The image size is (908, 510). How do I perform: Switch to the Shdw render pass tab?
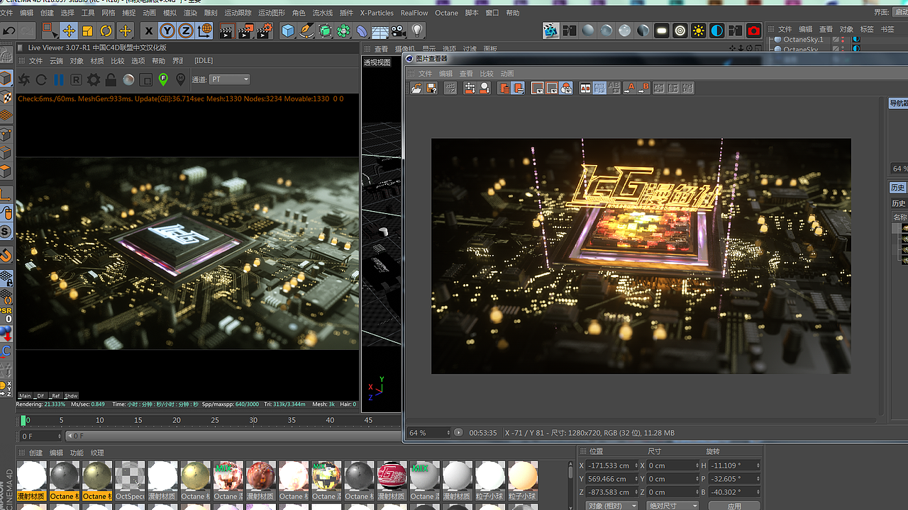coord(71,396)
